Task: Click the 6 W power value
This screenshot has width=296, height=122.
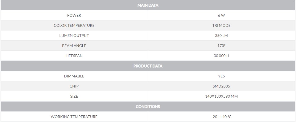Action: tap(221, 15)
